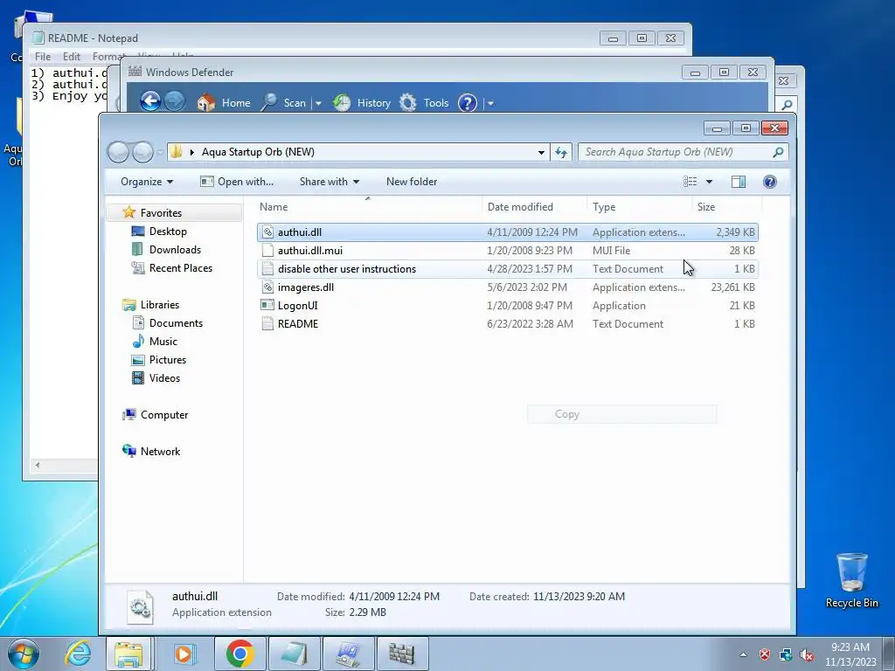Click the search magnifier icon in Explorer

point(777,152)
